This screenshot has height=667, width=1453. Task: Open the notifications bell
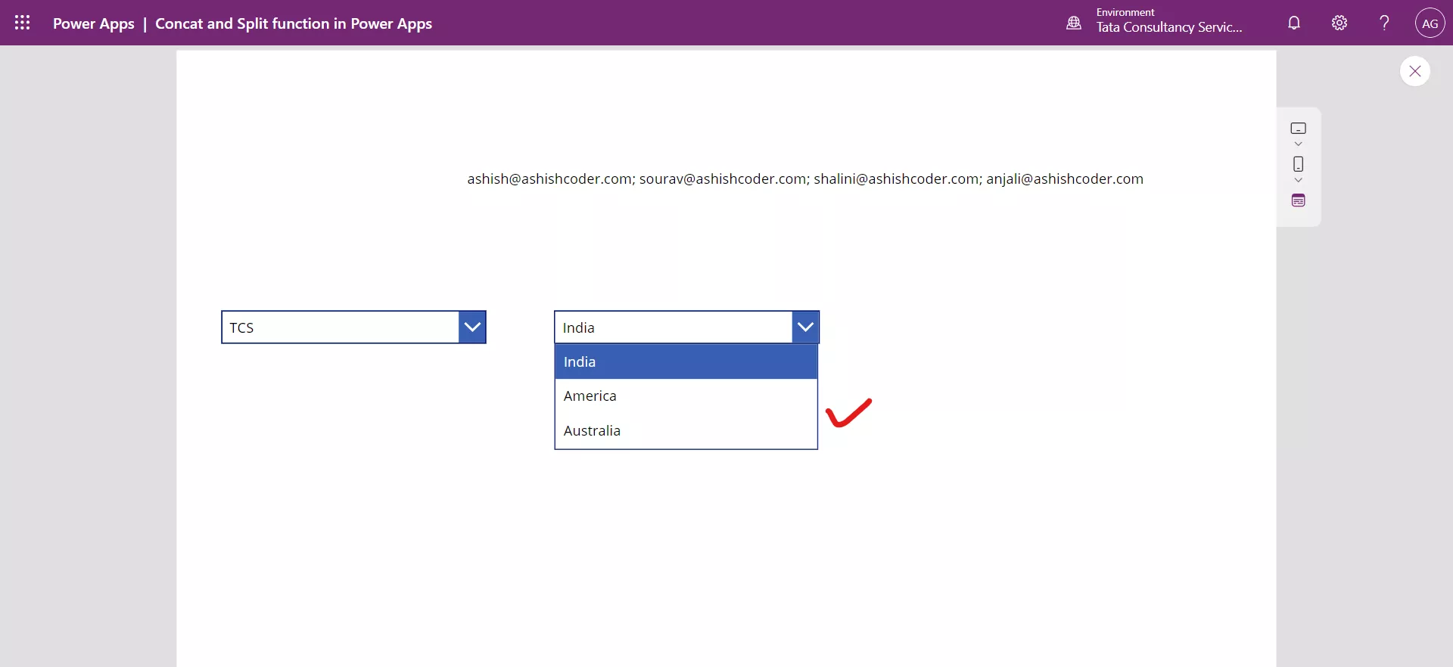coord(1294,23)
